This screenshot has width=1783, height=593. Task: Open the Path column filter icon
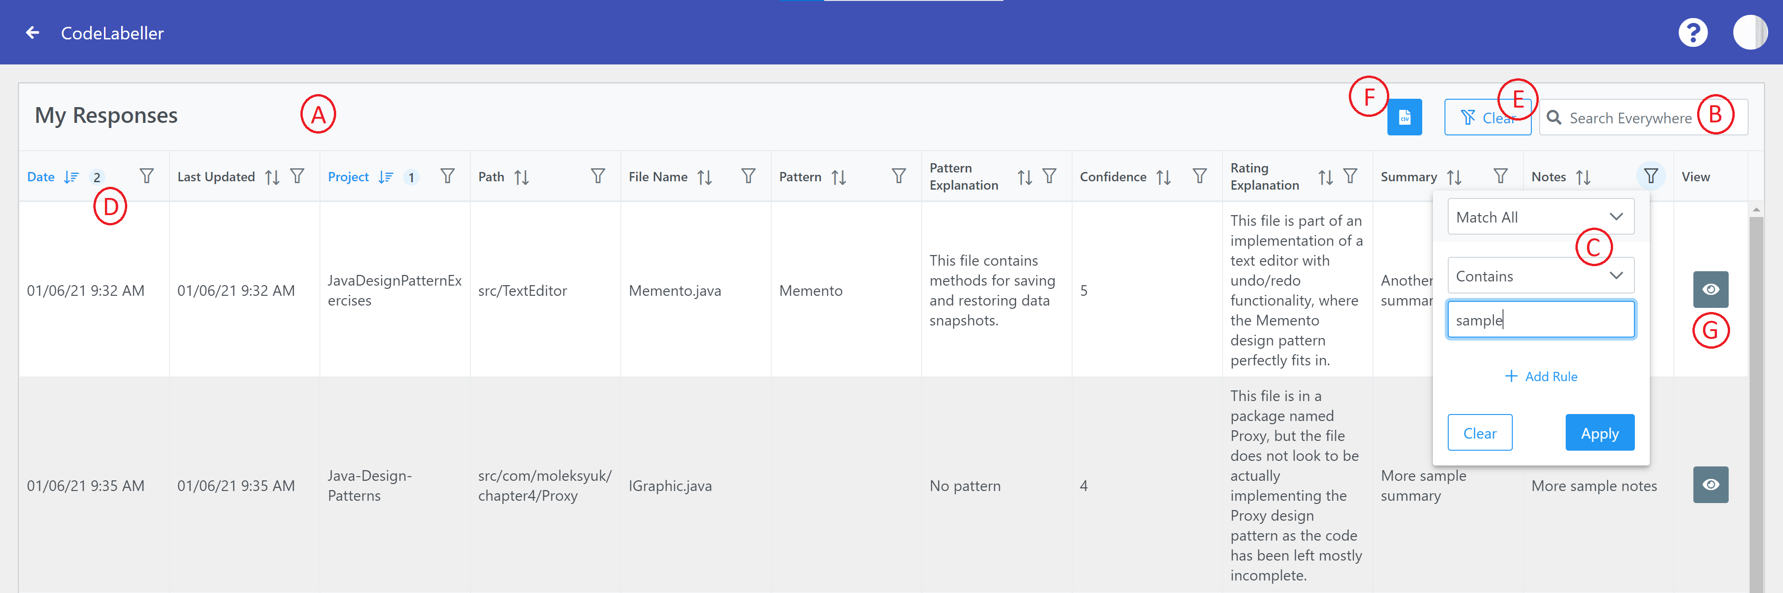coord(597,176)
